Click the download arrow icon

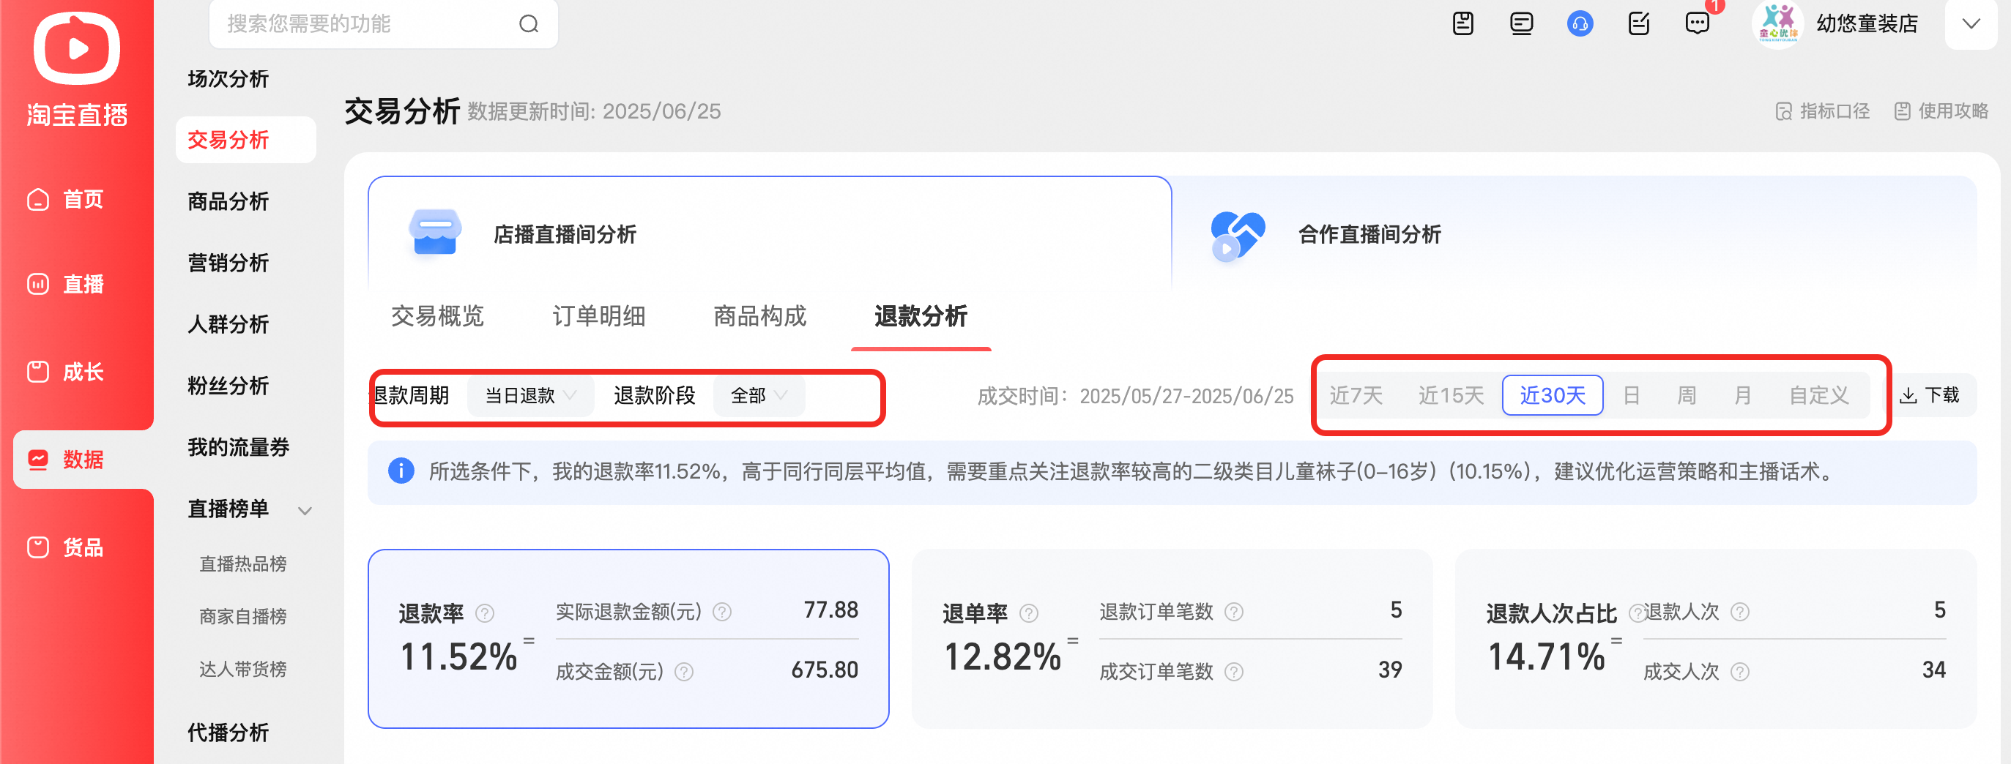(1908, 396)
